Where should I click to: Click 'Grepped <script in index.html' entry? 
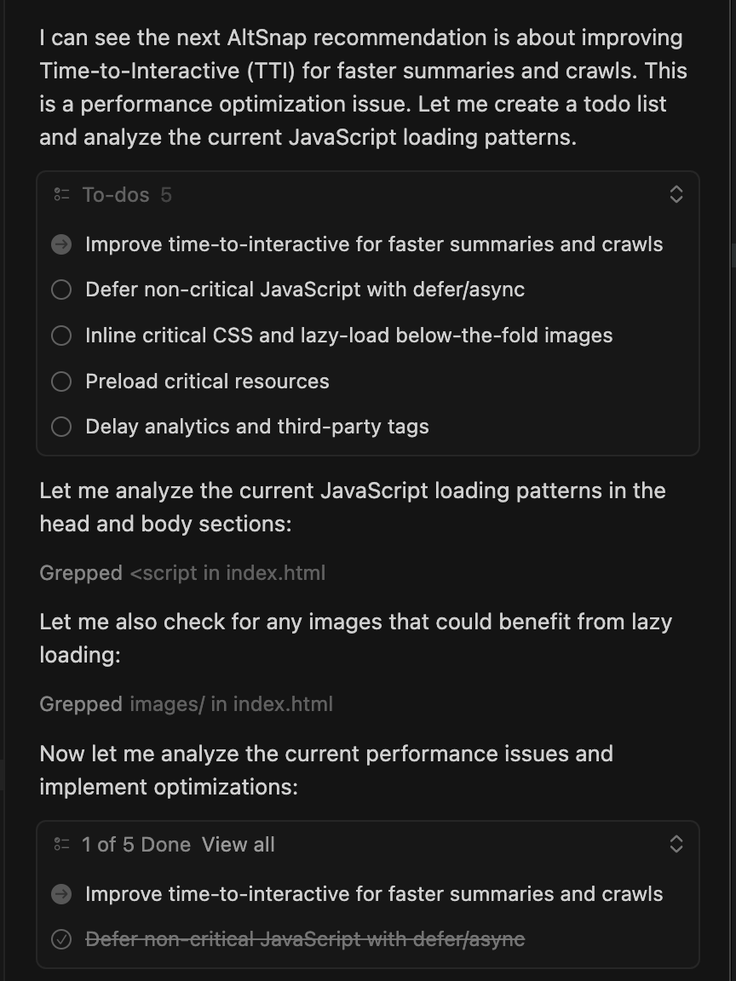[182, 573]
